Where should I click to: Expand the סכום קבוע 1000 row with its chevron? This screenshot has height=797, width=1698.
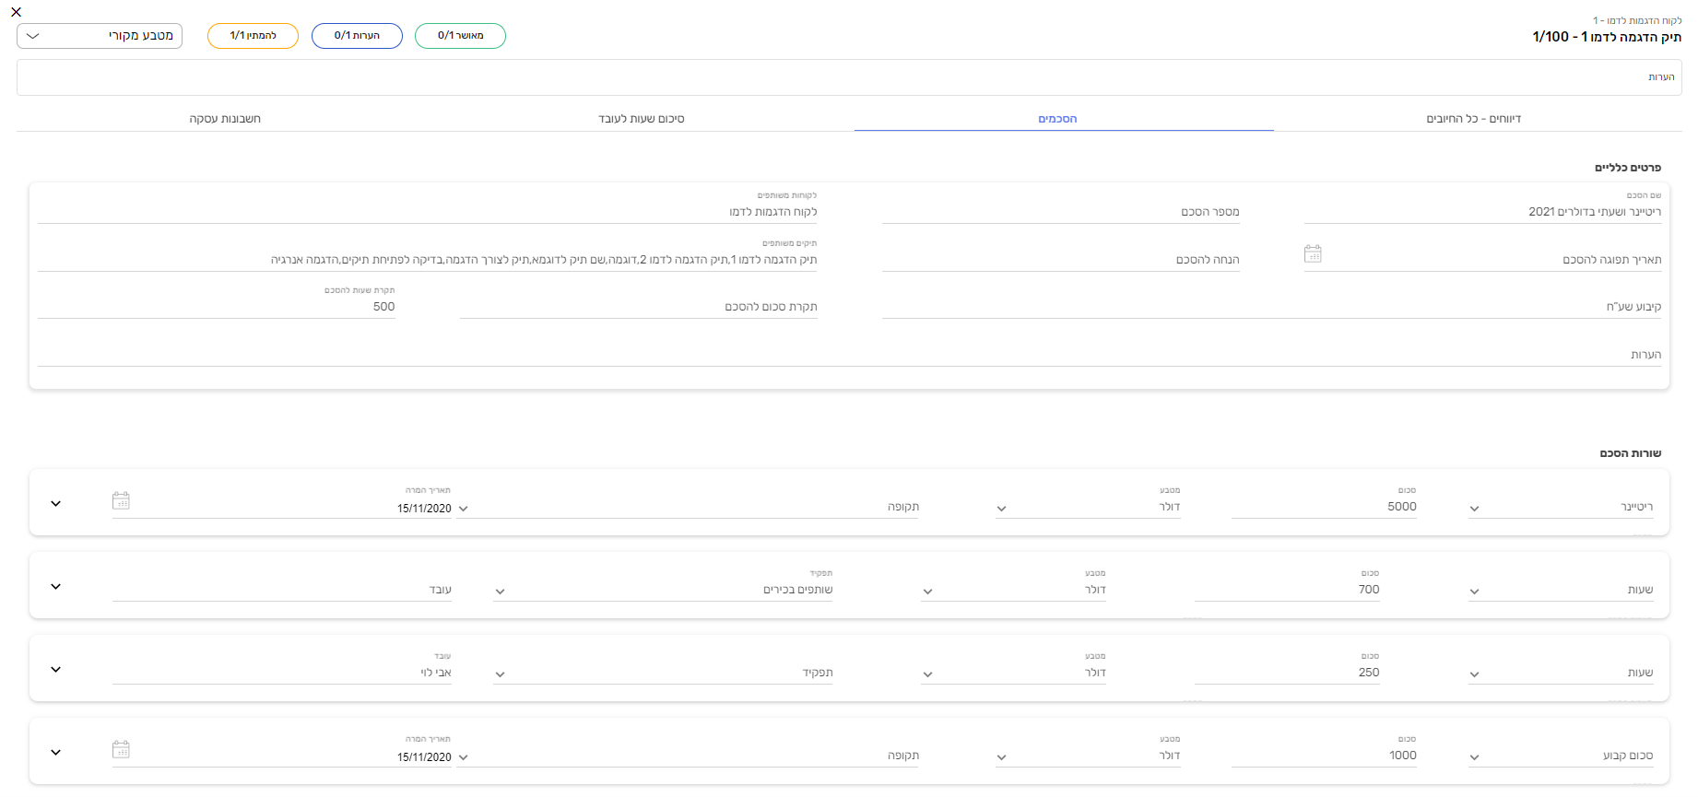[x=55, y=752]
